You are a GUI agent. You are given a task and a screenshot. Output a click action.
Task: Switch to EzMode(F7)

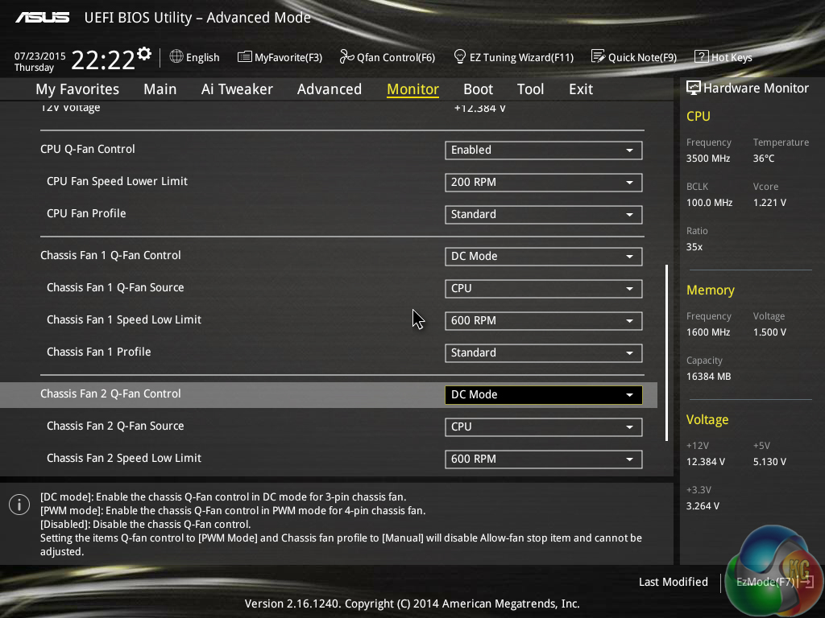(x=765, y=582)
